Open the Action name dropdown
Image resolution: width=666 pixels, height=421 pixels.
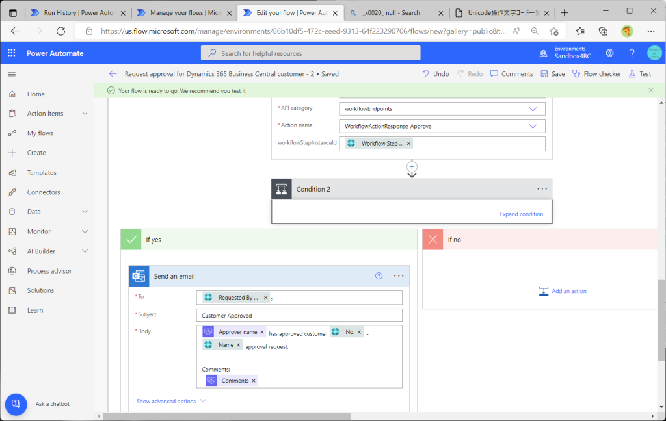[x=533, y=126]
